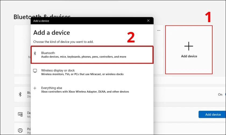Click the plus icon beside Everything else
226x135 pixels.
35,88
